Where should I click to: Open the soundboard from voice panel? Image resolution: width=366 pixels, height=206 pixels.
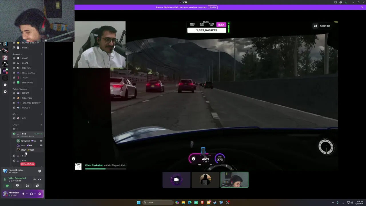point(37,186)
